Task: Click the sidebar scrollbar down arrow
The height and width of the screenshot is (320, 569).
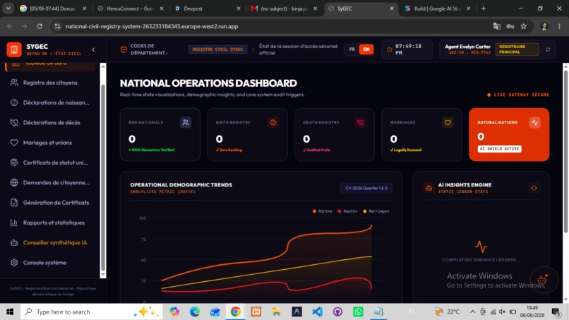Action: point(103,275)
